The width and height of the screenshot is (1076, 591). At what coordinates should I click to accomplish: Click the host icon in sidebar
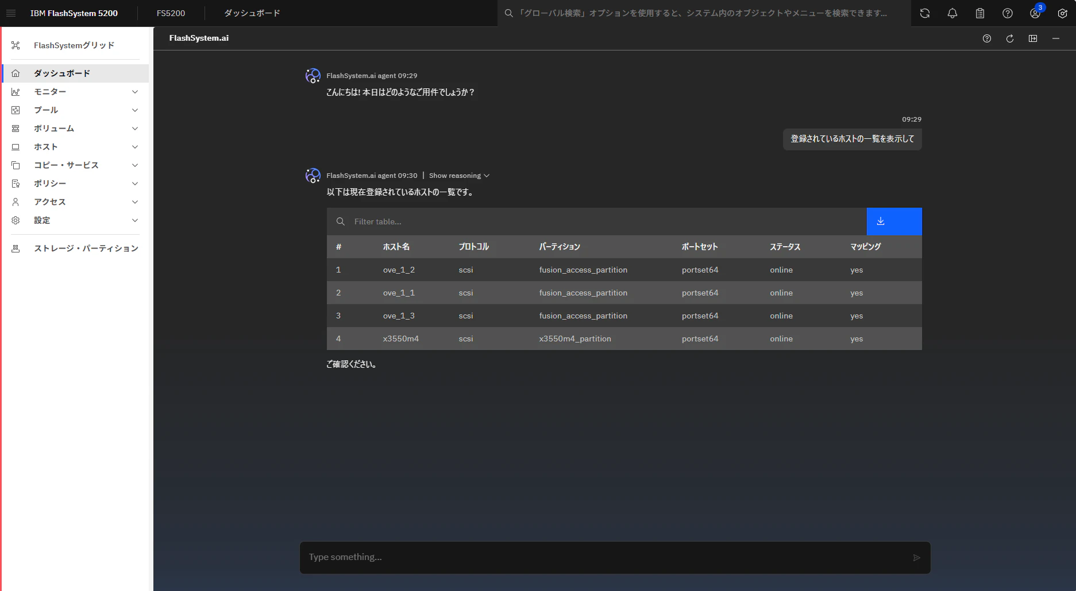[x=16, y=147]
